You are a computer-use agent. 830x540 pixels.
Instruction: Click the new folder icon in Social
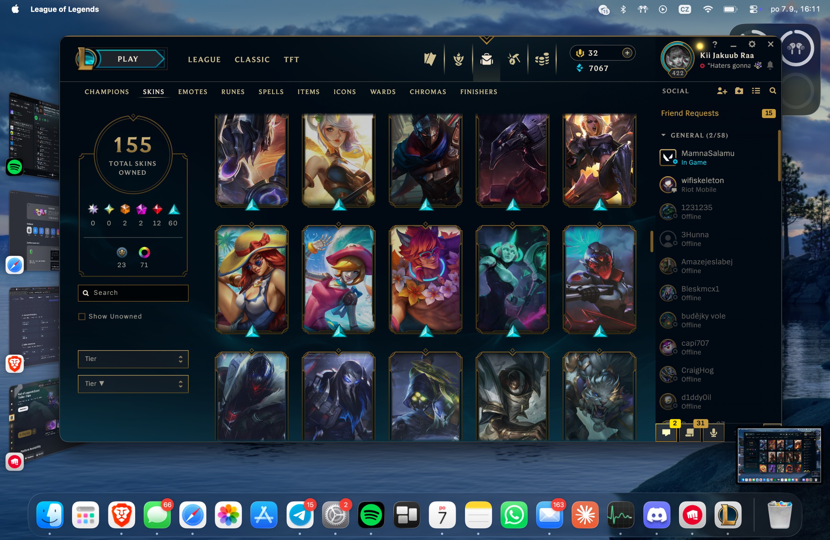coord(739,91)
